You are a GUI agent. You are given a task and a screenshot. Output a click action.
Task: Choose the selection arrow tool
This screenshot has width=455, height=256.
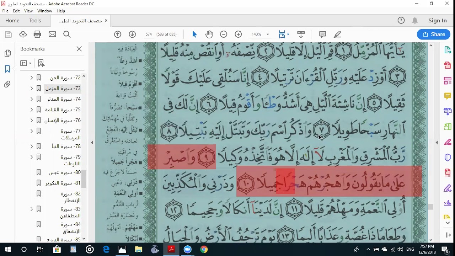194,34
